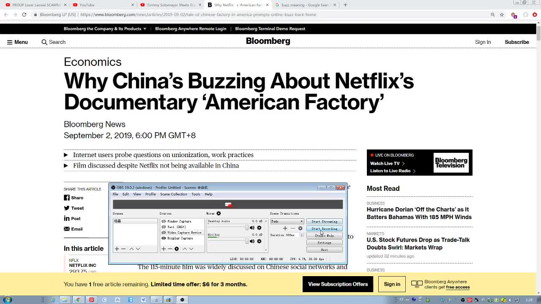The height and width of the screenshot is (304, 541).
Task: Open the OBS Help menu
Action: coord(208,194)
